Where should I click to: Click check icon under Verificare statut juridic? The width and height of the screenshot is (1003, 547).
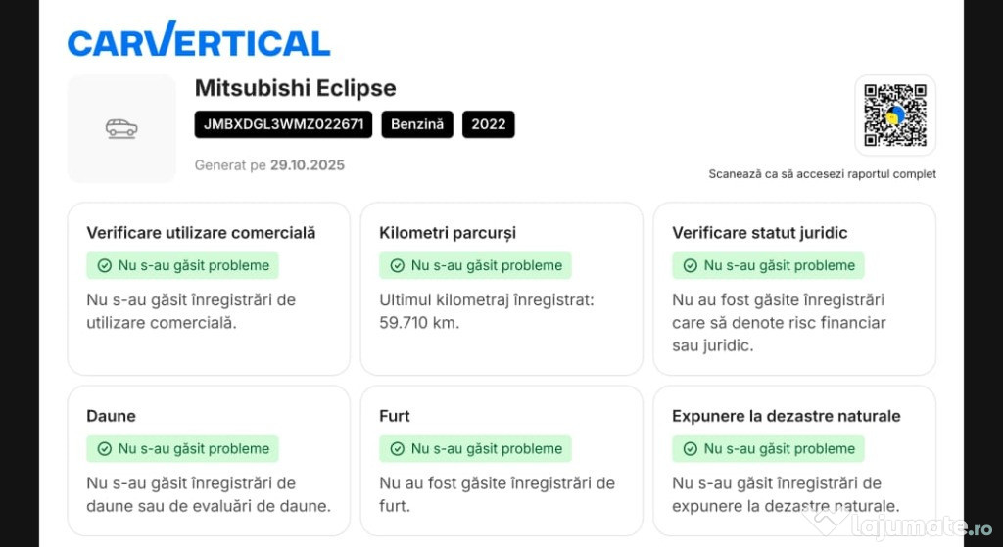691,265
